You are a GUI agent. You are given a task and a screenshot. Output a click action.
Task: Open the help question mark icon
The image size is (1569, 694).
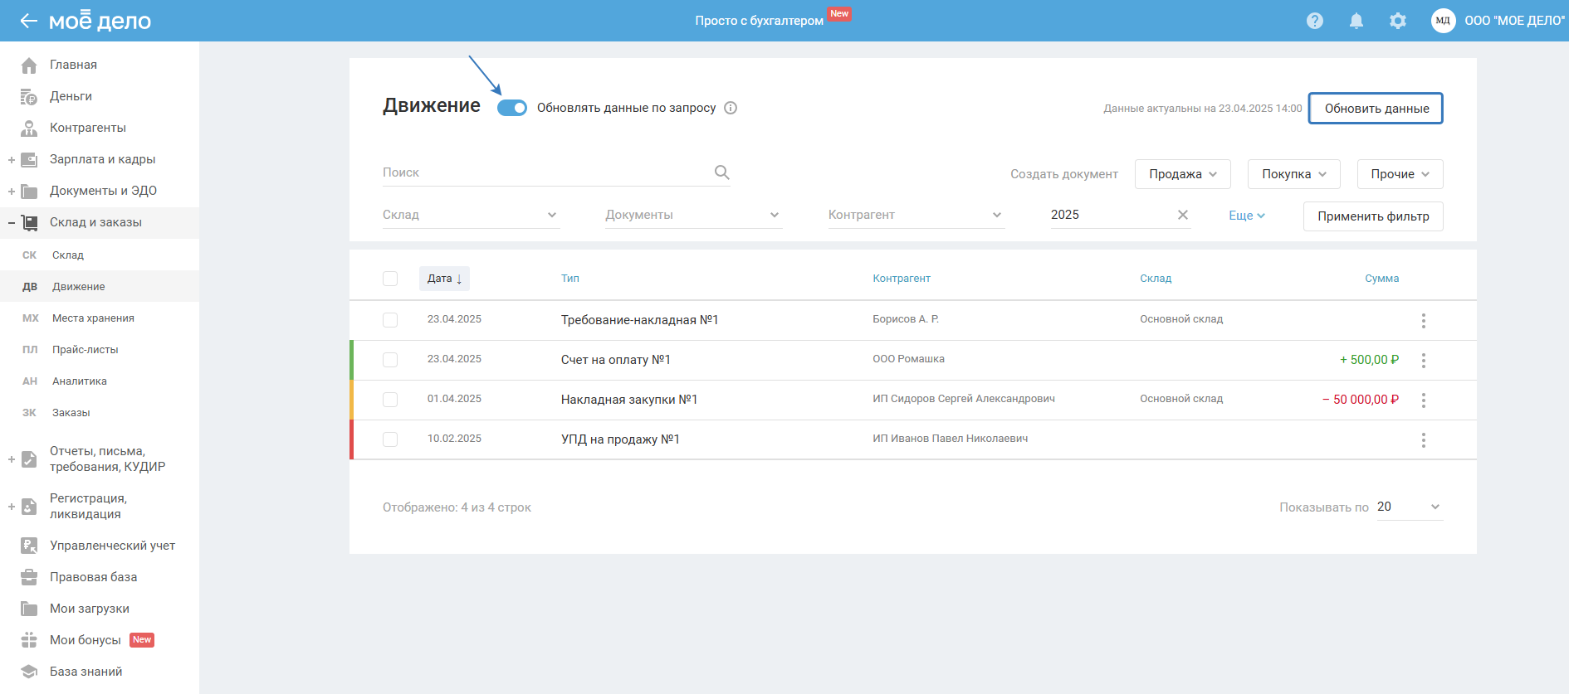[x=1315, y=21]
